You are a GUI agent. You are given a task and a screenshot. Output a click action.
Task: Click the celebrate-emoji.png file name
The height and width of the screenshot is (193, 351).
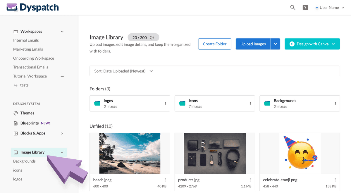pos(280,180)
